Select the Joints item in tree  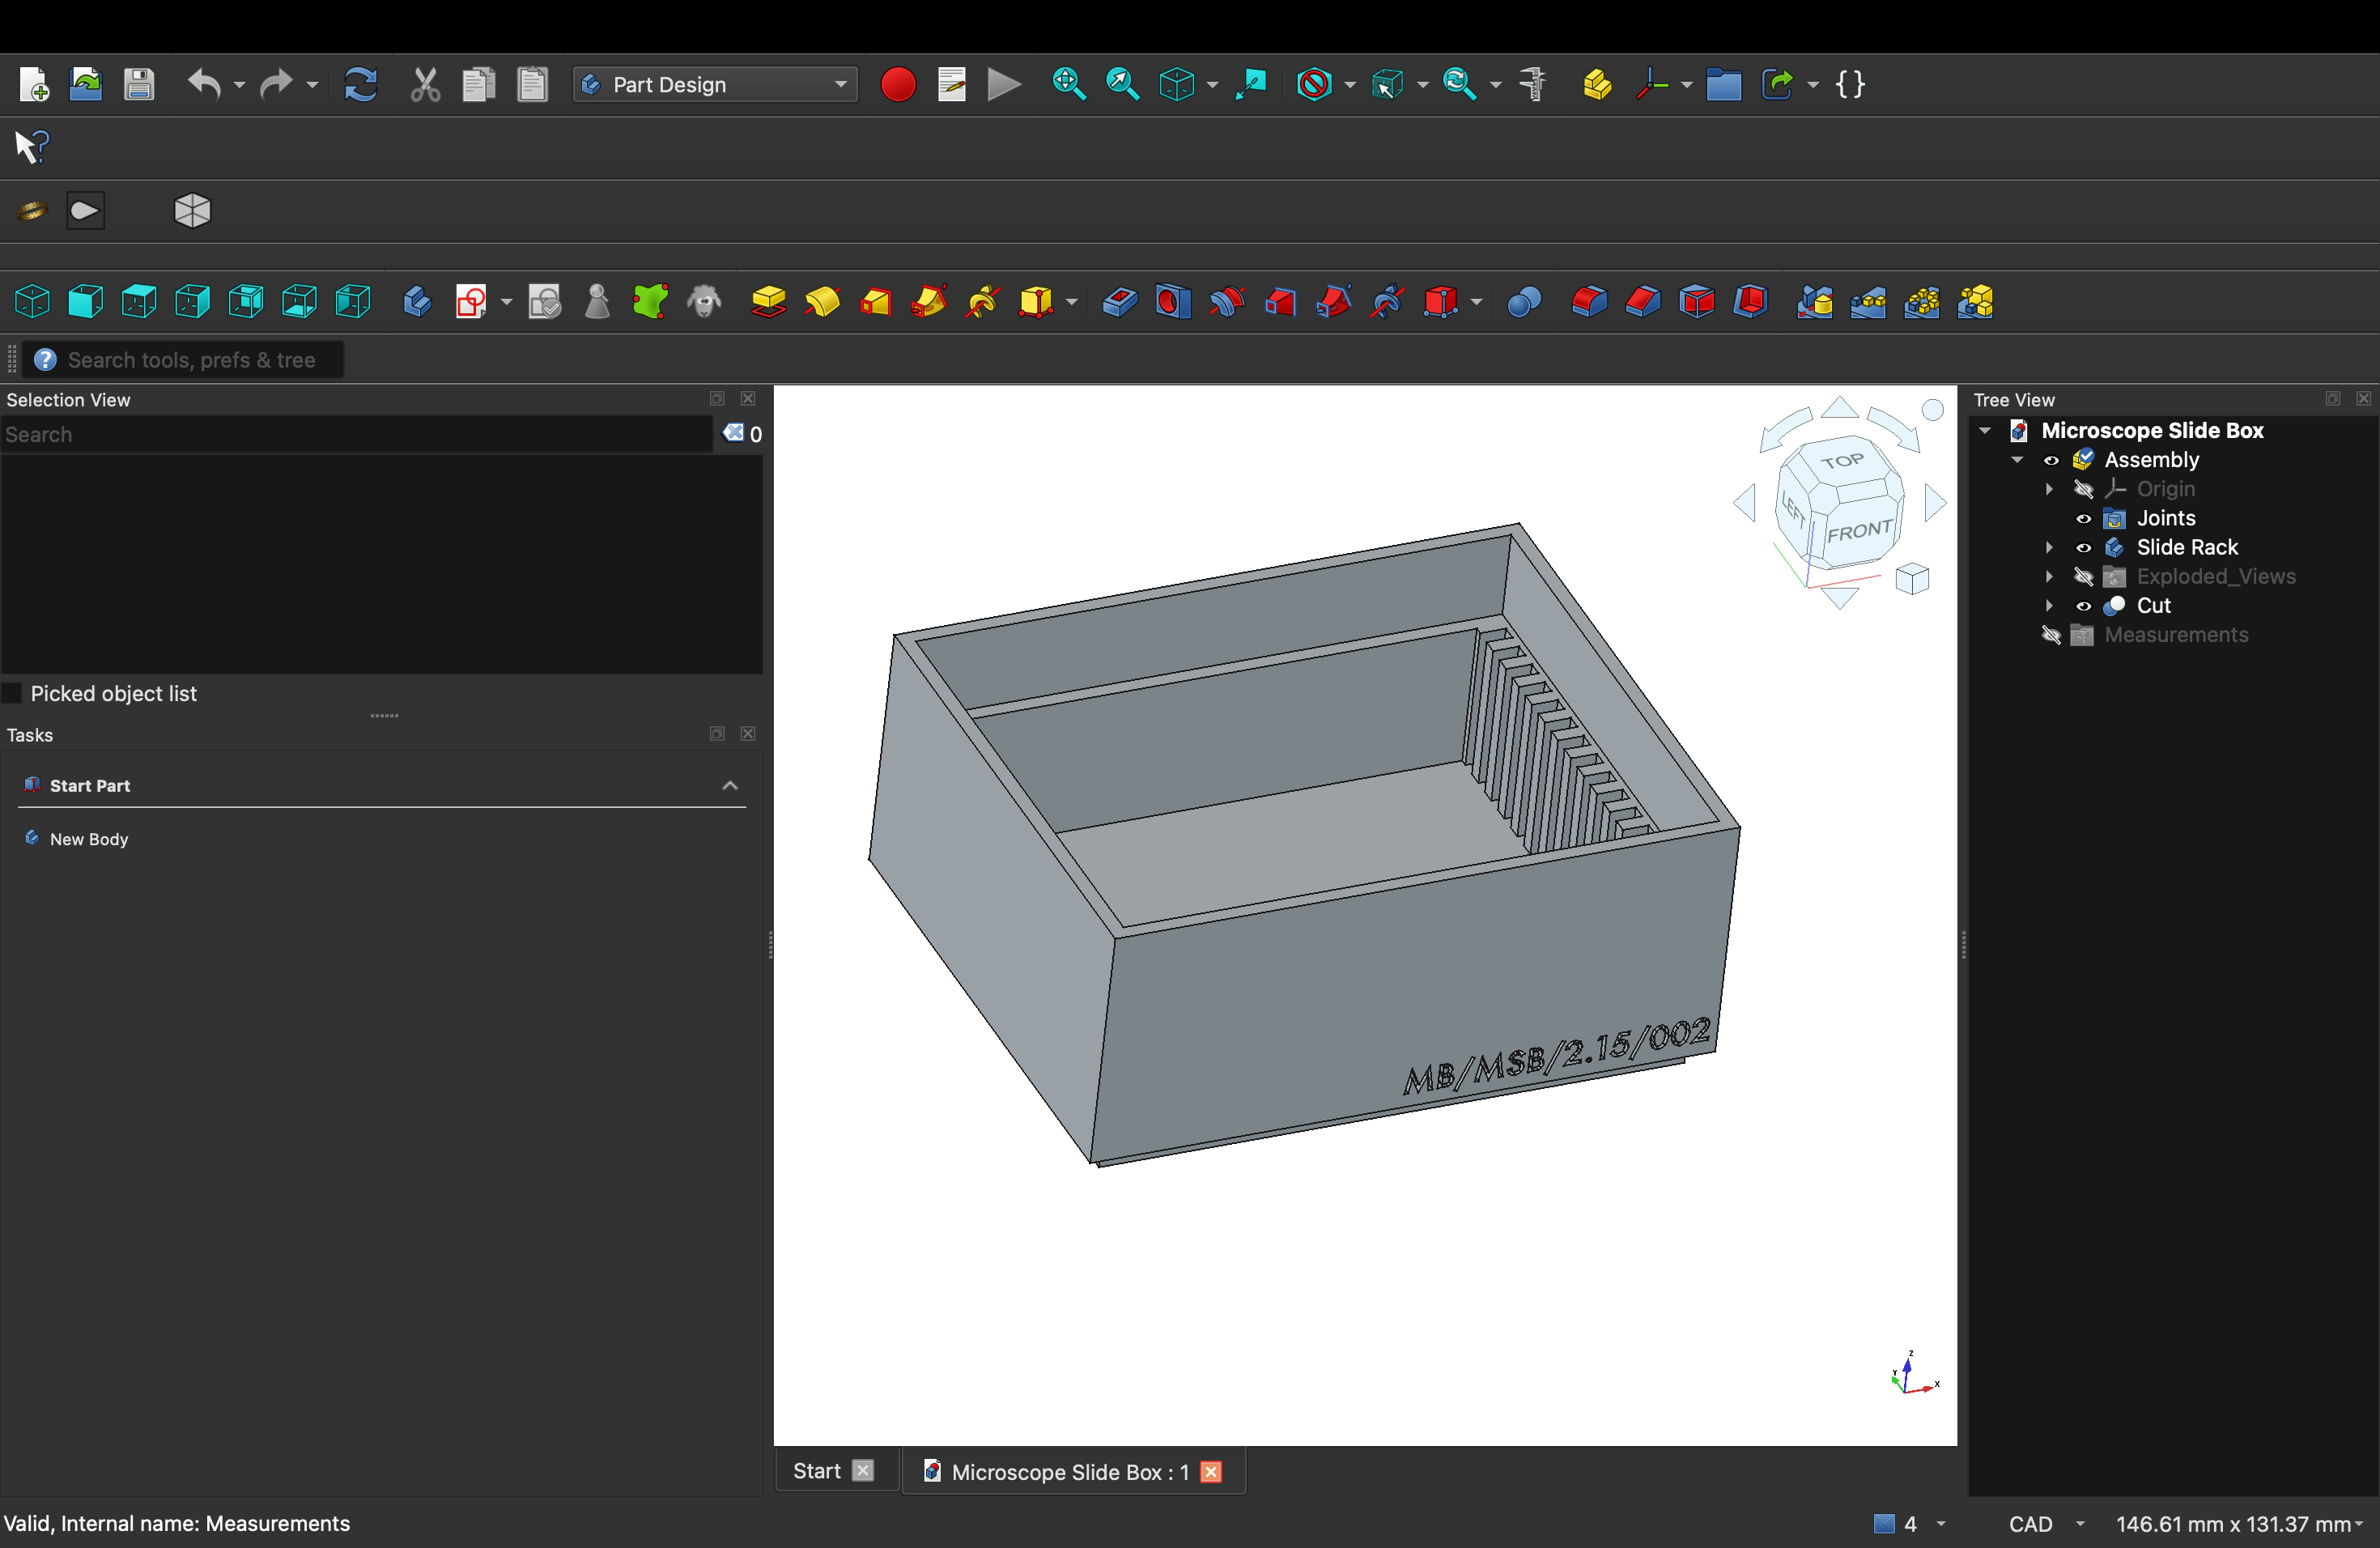pyautogui.click(x=2166, y=519)
